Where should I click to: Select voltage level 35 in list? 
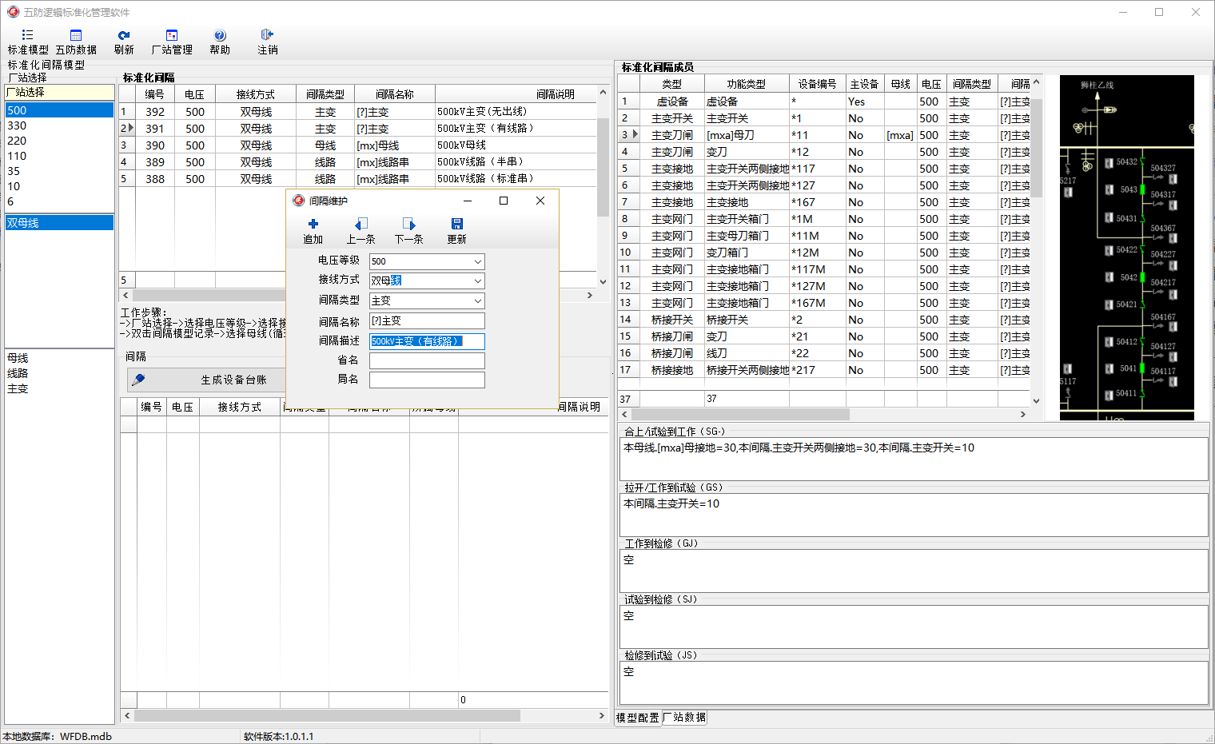[x=59, y=171]
